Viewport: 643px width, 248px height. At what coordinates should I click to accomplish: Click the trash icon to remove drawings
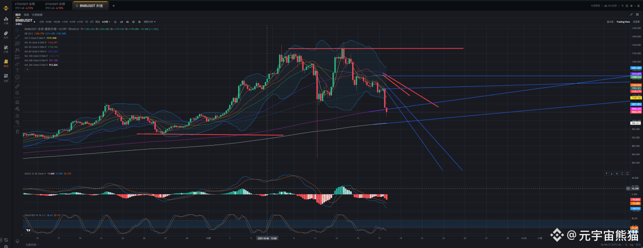17,132
